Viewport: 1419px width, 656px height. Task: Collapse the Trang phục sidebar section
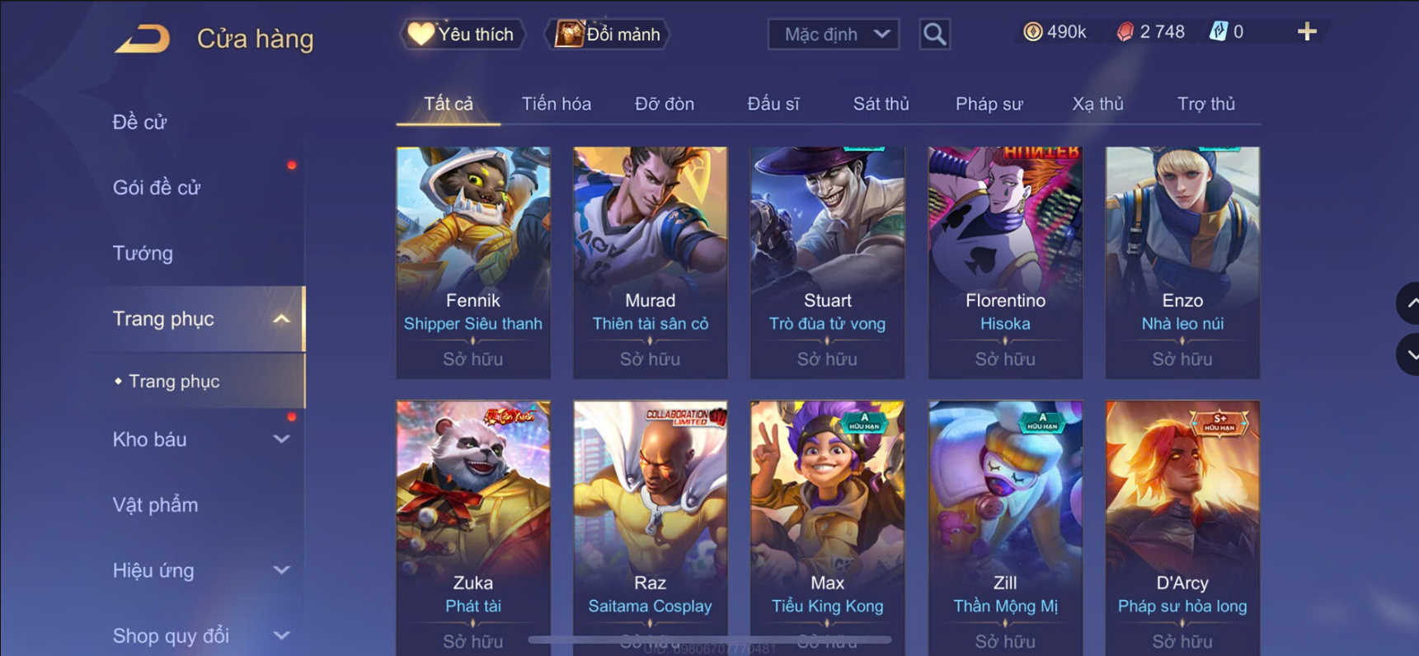pyautogui.click(x=281, y=319)
